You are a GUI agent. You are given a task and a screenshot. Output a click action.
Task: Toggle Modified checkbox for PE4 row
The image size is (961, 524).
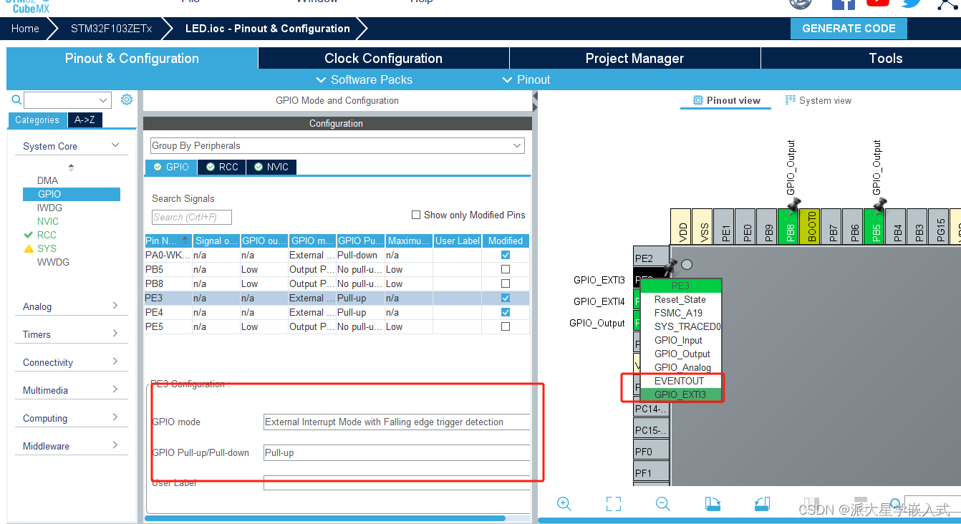point(506,312)
